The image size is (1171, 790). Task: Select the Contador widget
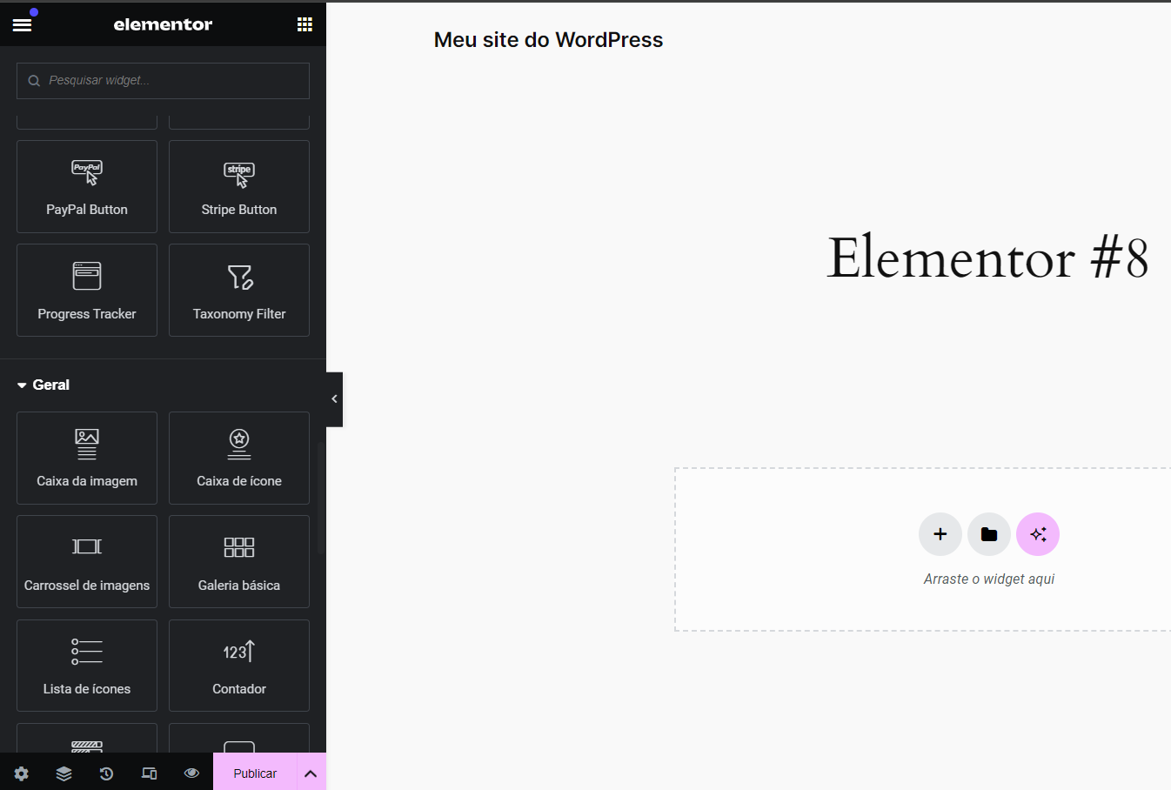[239, 666]
